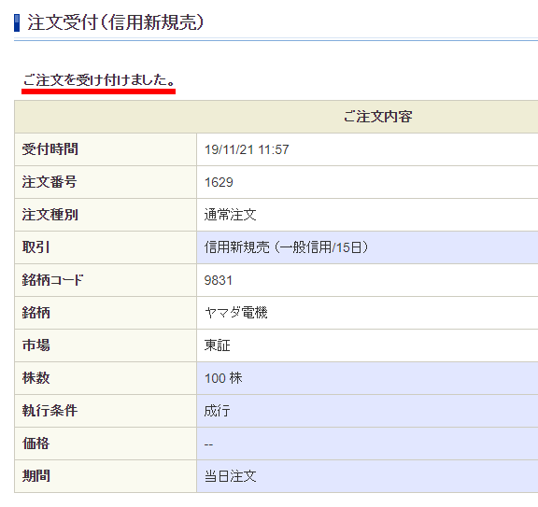The height and width of the screenshot is (507, 538).
Task: Click the 注文受付(信用新規売) page title
Action: (115, 22)
